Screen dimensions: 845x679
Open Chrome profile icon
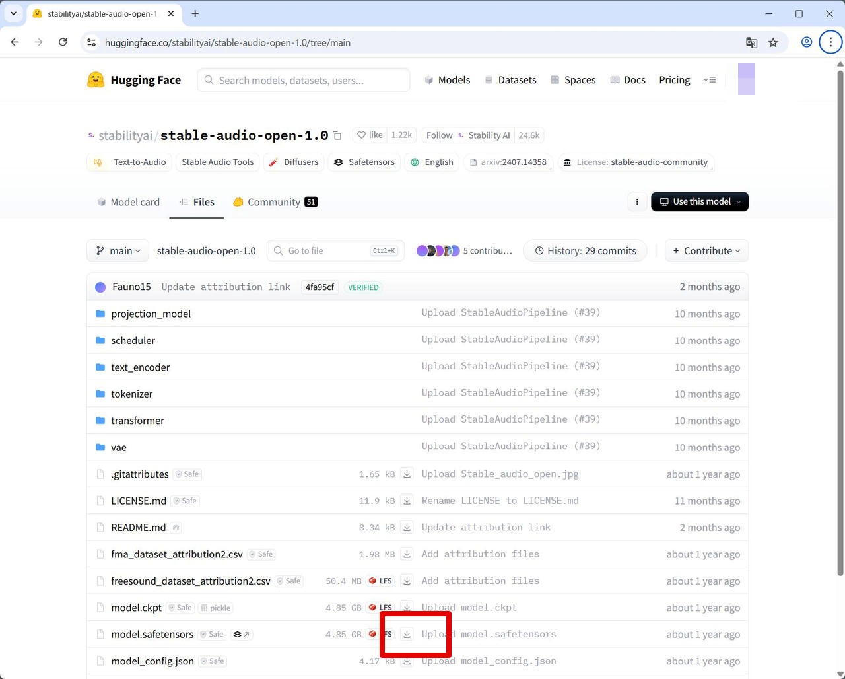806,42
